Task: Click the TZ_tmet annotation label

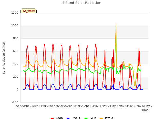Action: pos(28,11)
